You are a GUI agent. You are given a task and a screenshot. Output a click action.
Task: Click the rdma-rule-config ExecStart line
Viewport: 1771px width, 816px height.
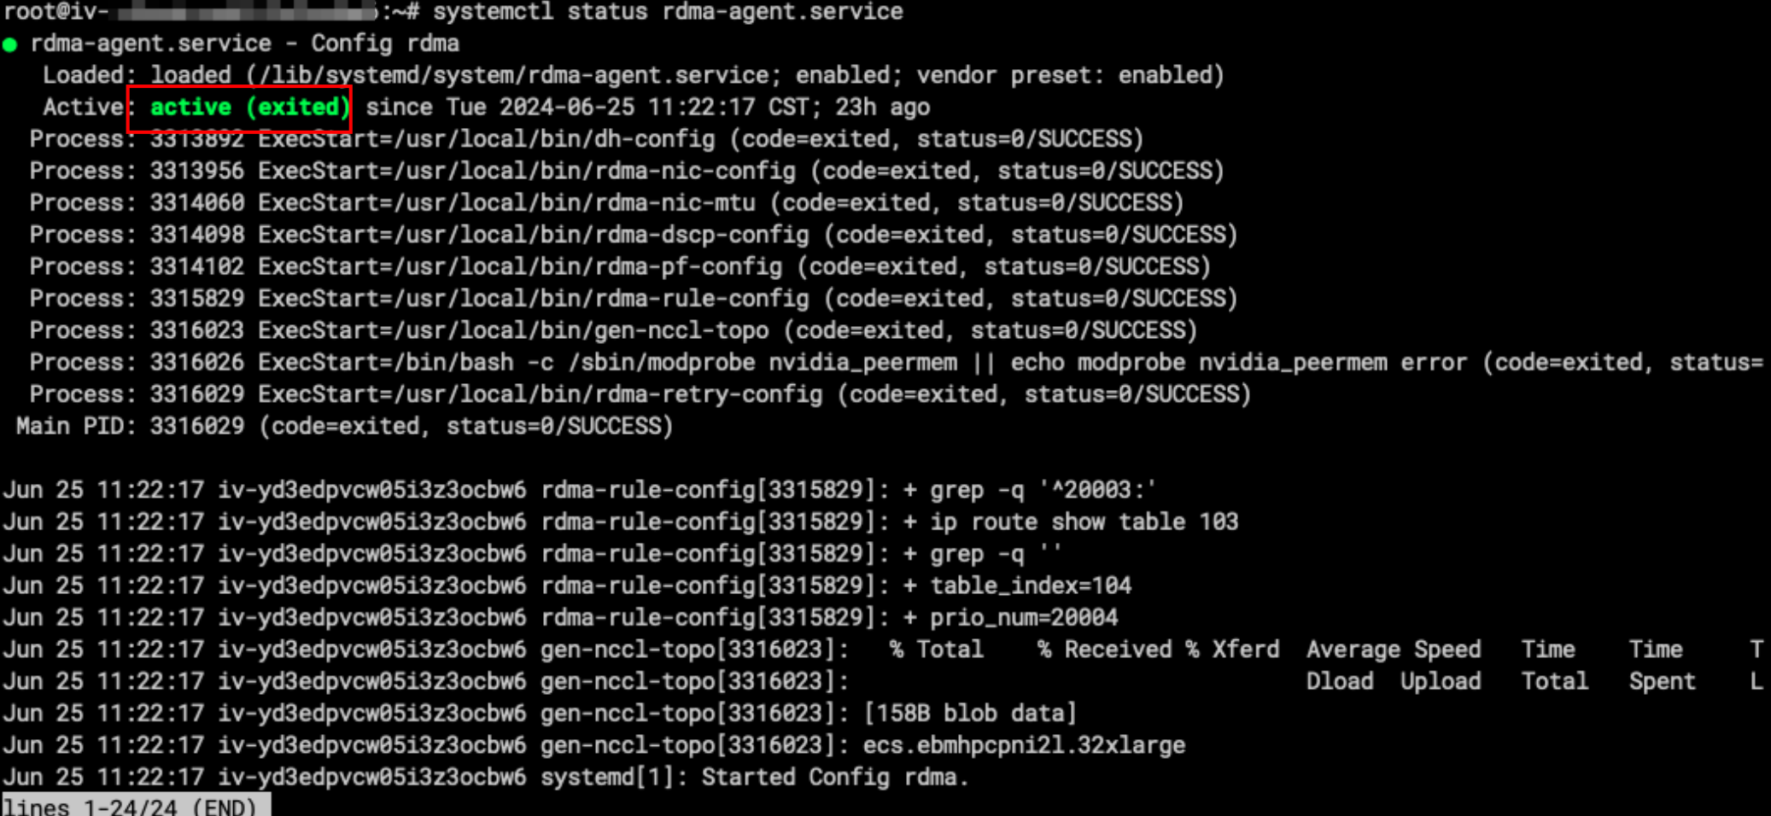634,299
